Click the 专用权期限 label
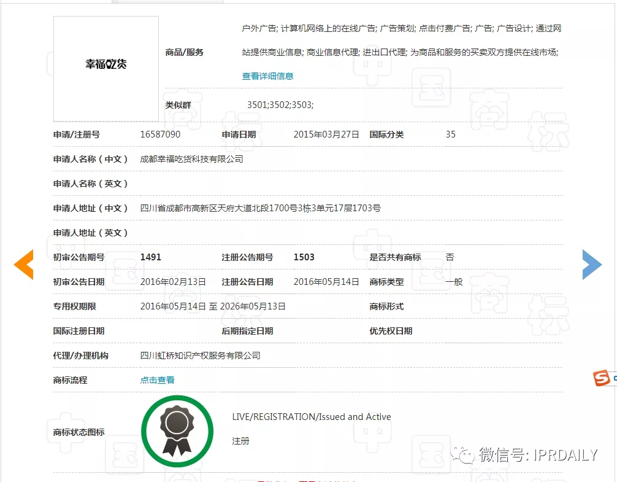 (74, 306)
